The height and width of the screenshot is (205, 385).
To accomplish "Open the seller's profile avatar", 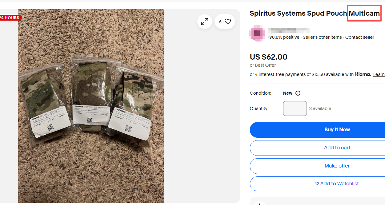I will (257, 33).
